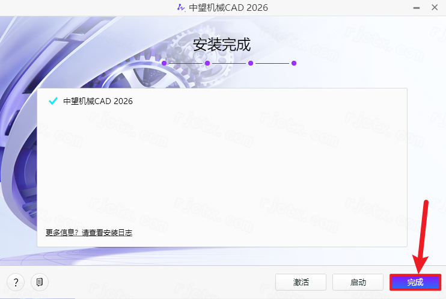Click the 安装完成 heading text
The height and width of the screenshot is (299, 446).
click(x=222, y=45)
